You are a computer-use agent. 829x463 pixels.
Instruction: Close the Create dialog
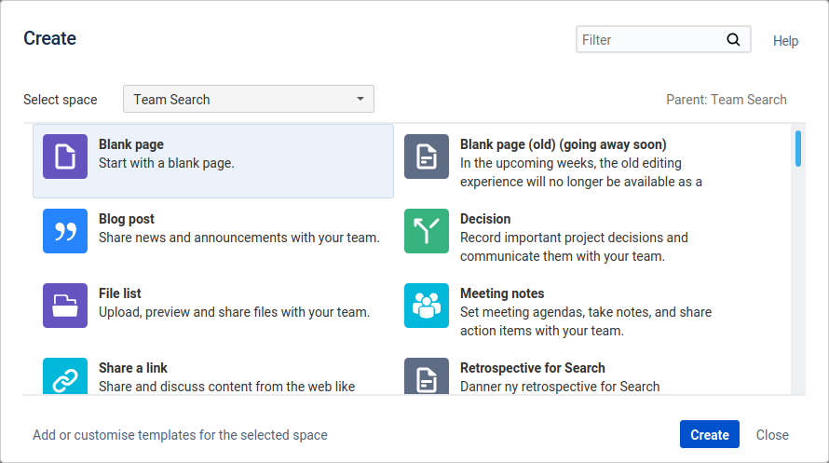772,434
